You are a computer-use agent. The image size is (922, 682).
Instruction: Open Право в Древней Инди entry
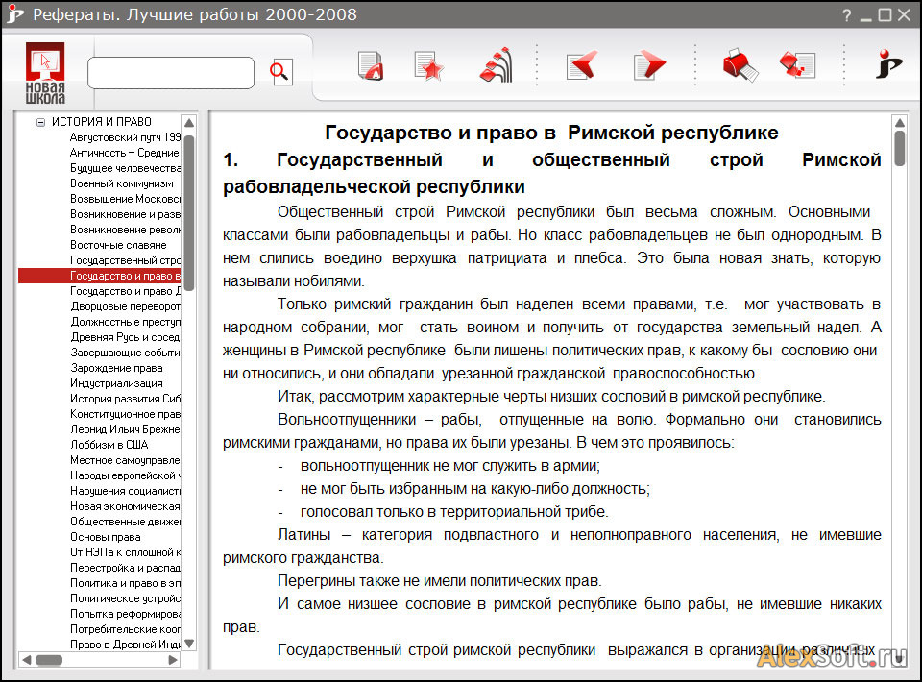(x=125, y=644)
